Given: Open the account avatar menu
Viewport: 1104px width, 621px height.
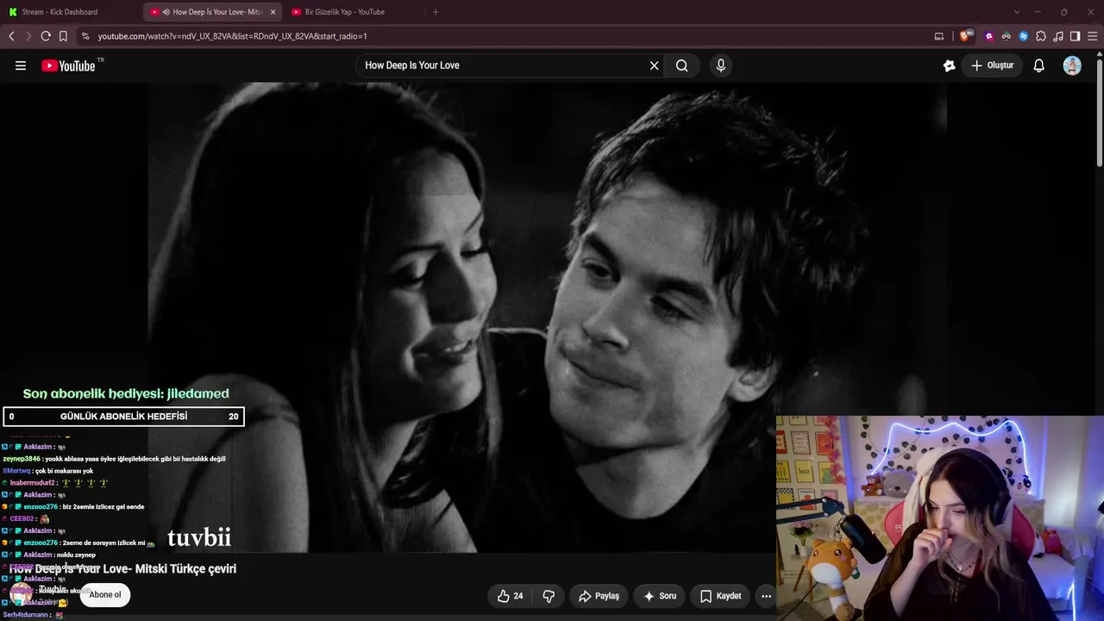Looking at the screenshot, I should pyautogui.click(x=1072, y=66).
